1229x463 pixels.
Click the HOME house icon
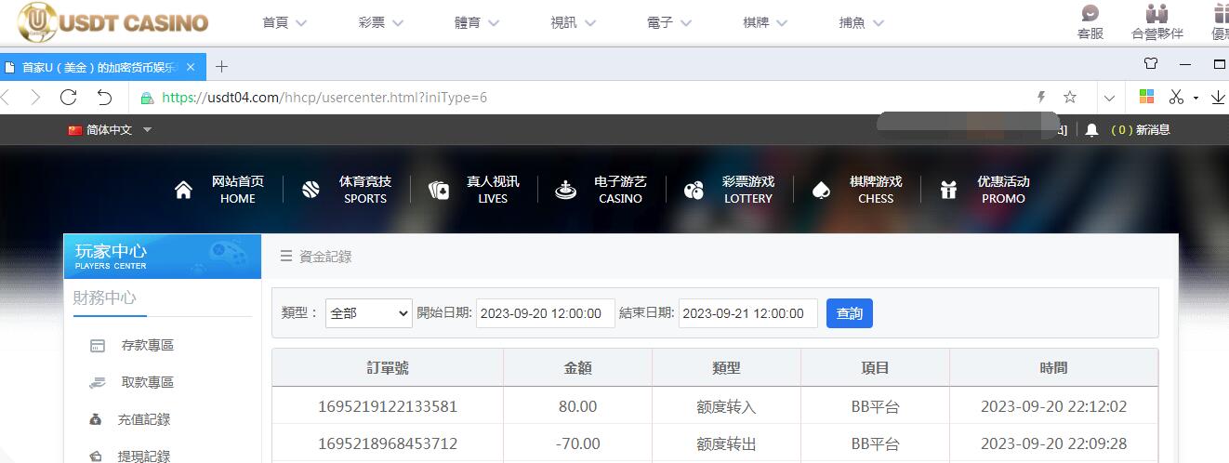pos(183,191)
